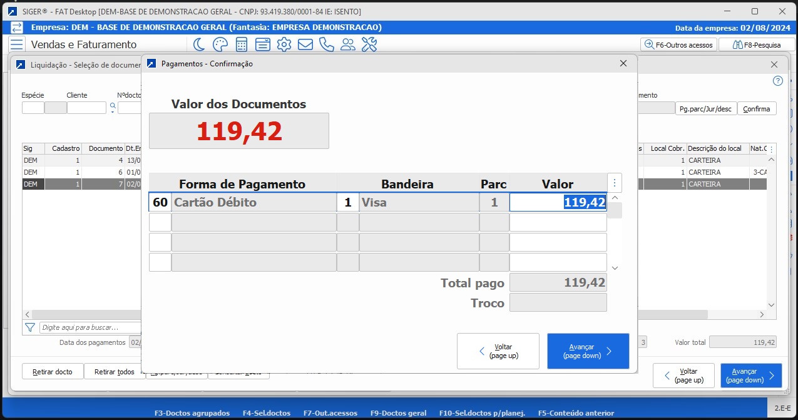Select F4-Sel.doctos shortcut
798x420 pixels.
(266, 413)
